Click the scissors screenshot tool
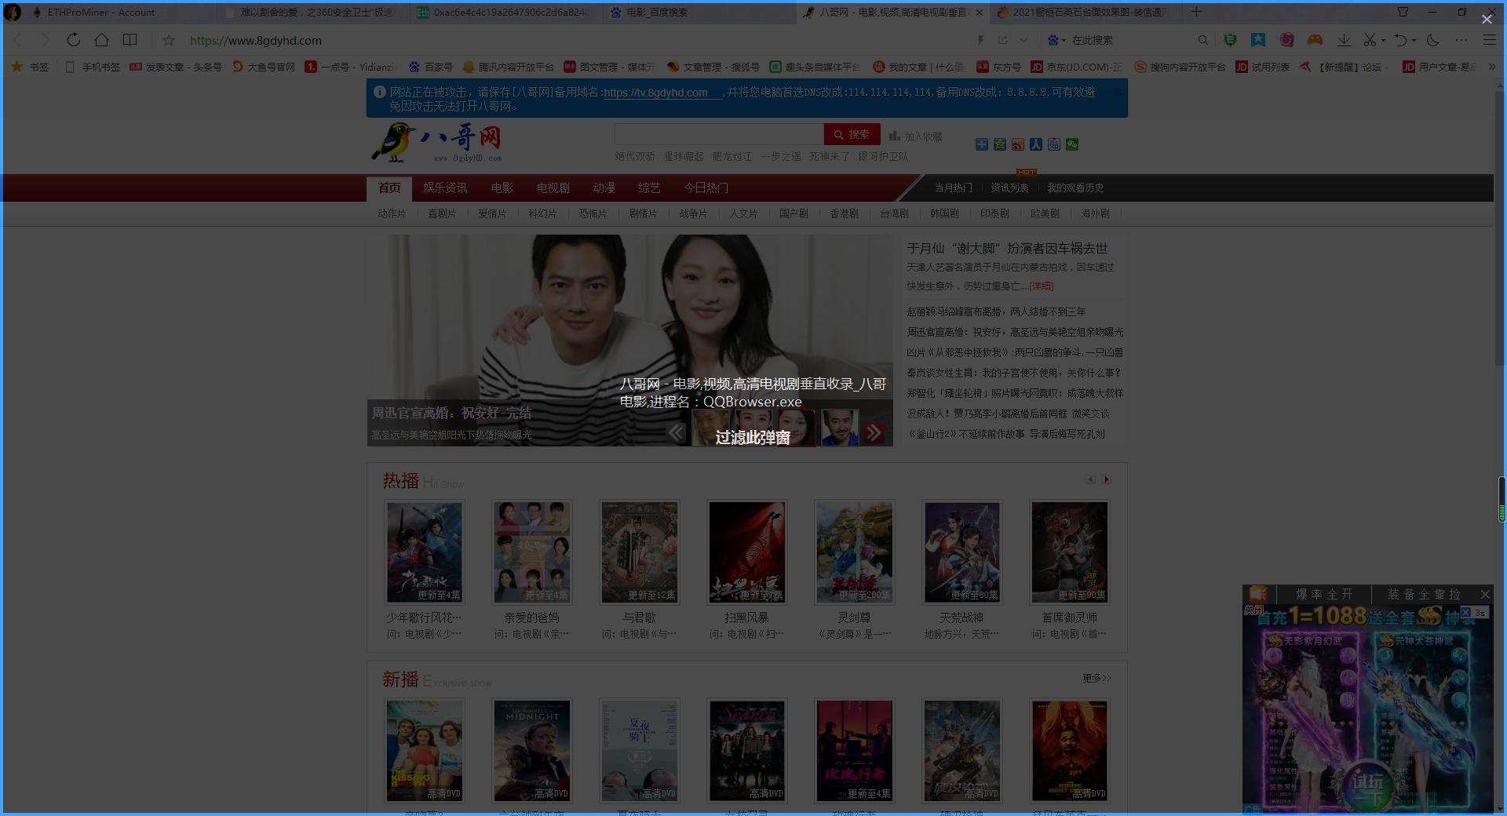 [x=1370, y=40]
